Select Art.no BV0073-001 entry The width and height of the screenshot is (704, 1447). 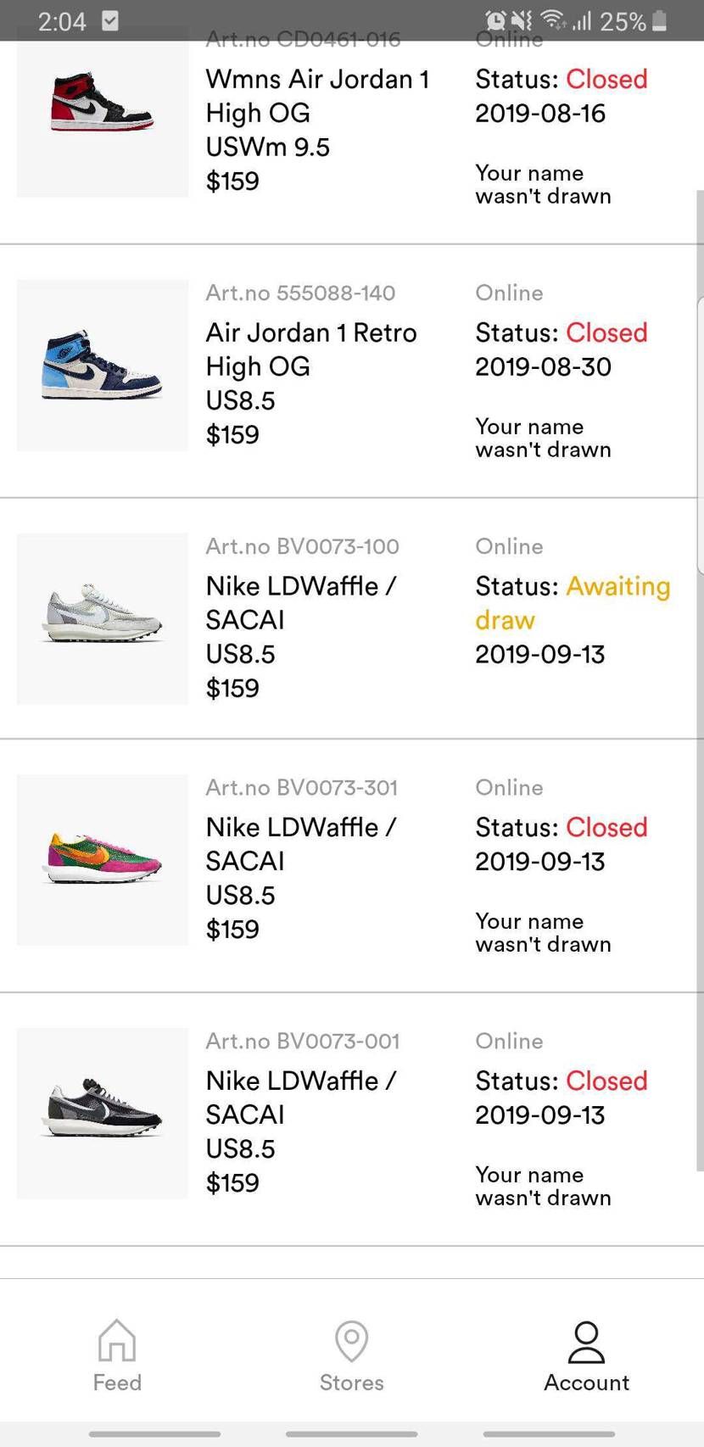click(x=303, y=1041)
